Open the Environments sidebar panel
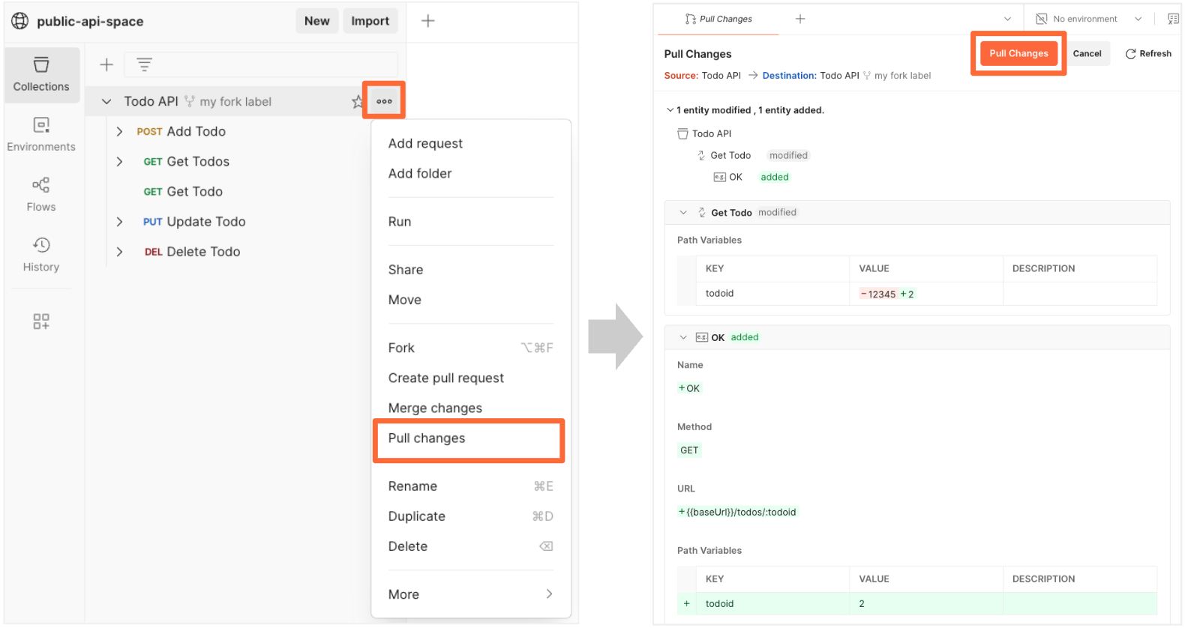Viewport: 1185px width, 628px height. [41, 135]
